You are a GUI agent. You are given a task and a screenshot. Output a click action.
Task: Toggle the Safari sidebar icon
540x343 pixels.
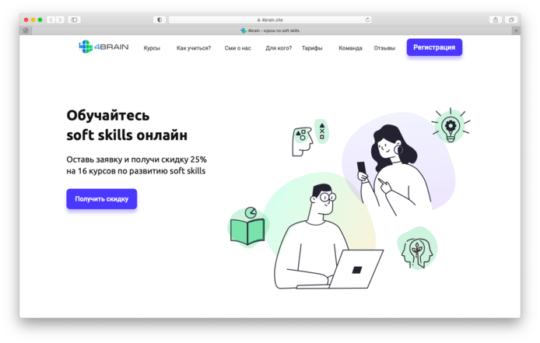pyautogui.click(x=74, y=19)
